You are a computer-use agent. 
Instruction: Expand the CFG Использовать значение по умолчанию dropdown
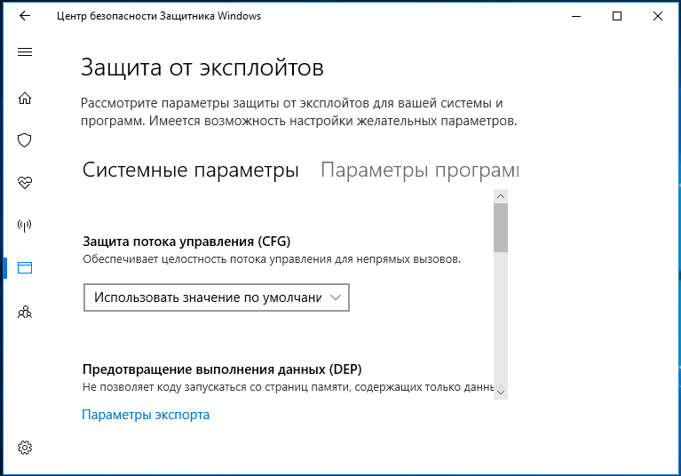217,297
